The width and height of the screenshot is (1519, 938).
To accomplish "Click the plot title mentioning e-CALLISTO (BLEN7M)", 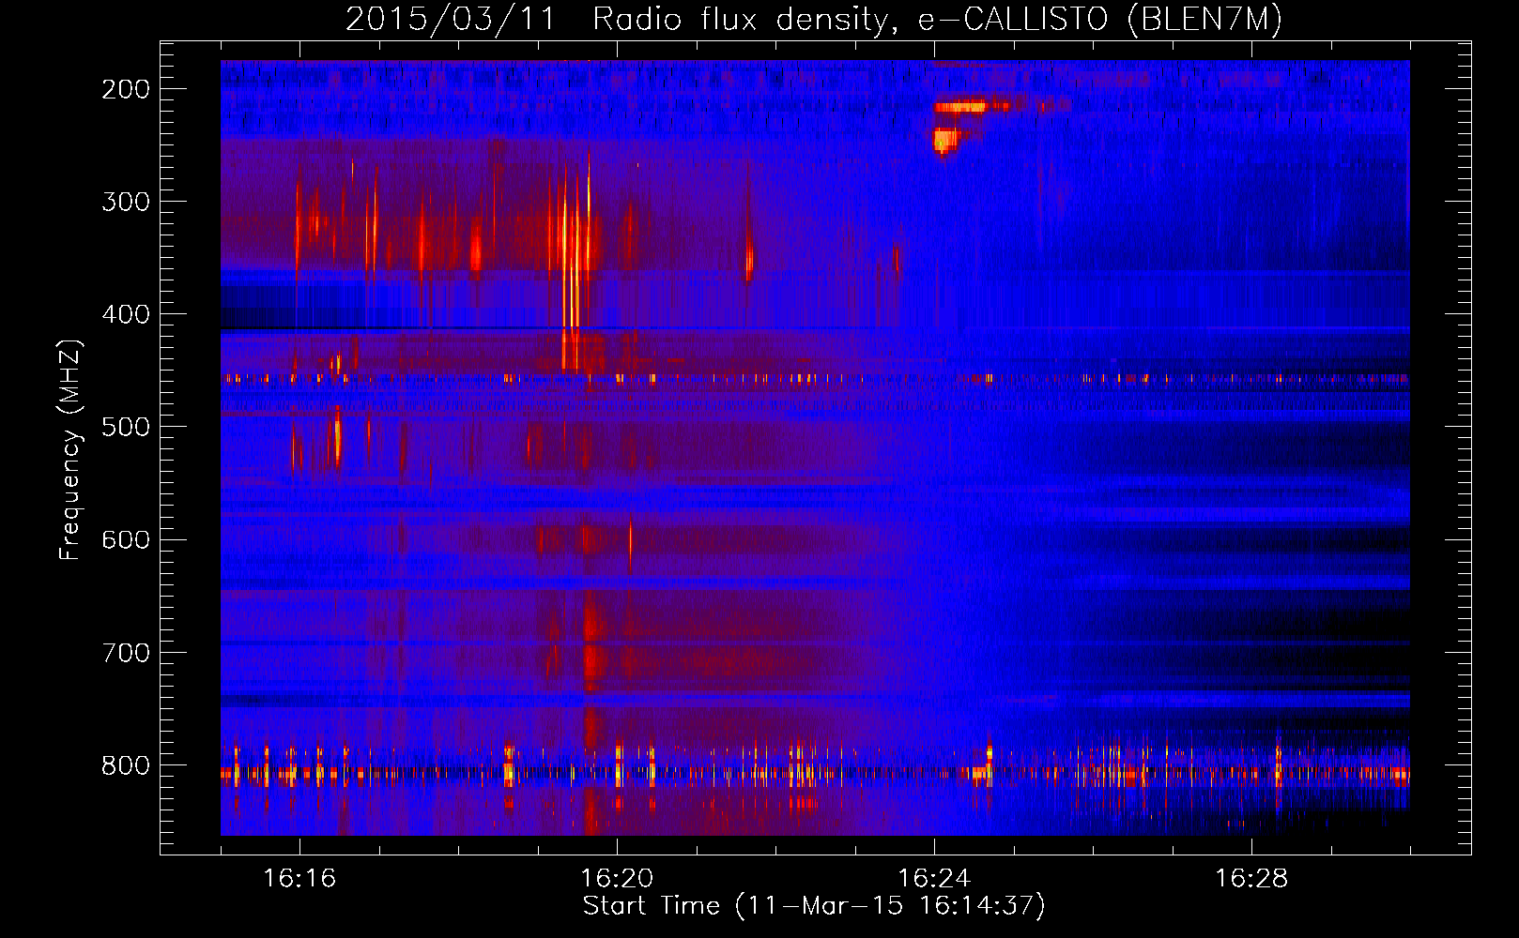I will click(x=813, y=19).
